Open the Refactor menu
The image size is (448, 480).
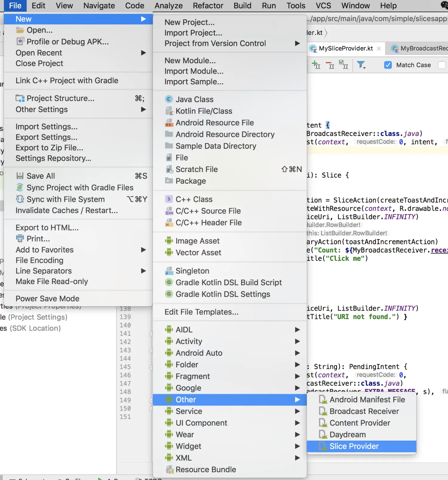[208, 6]
